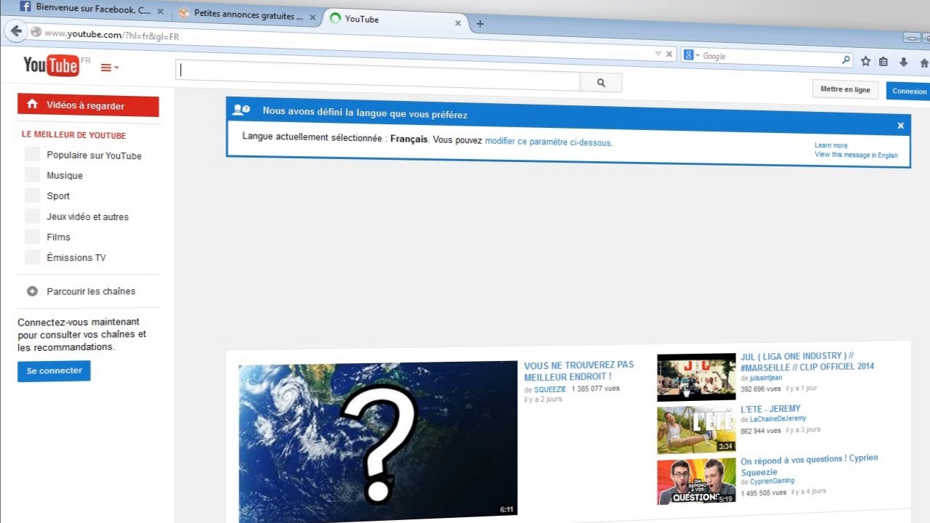Visit the CyprienGaming channel link
The image size is (930, 523).
click(x=772, y=481)
